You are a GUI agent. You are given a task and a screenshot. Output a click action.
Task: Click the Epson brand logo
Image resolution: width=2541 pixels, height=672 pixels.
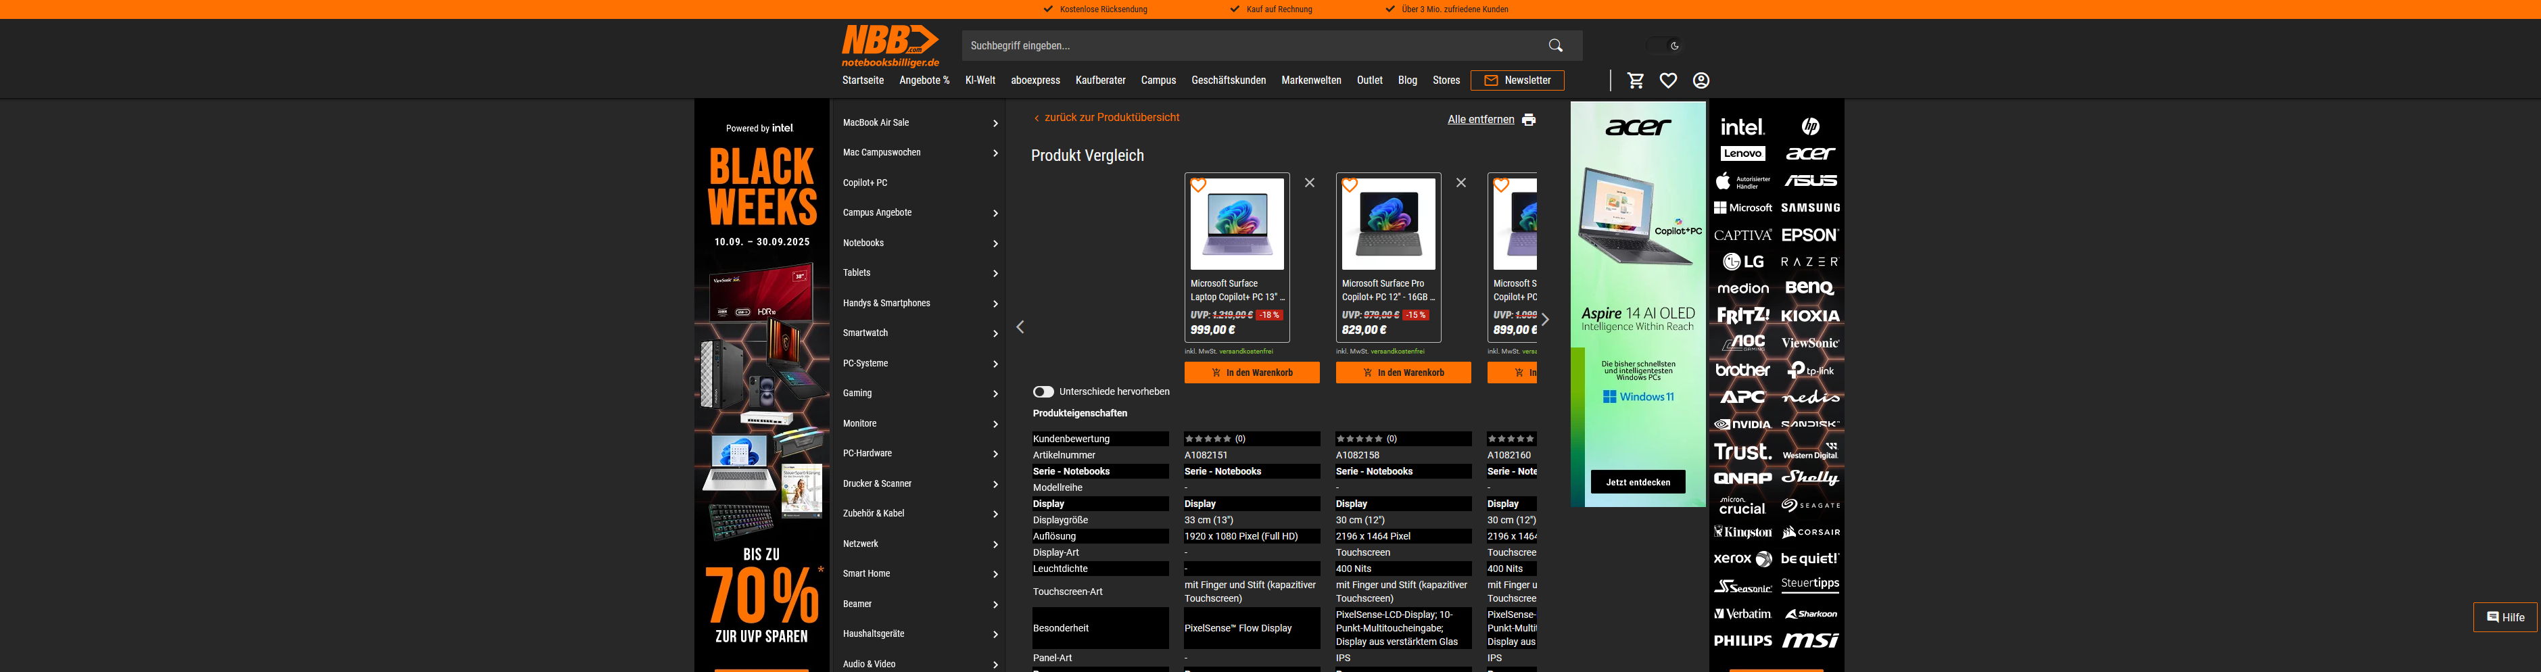(1810, 235)
